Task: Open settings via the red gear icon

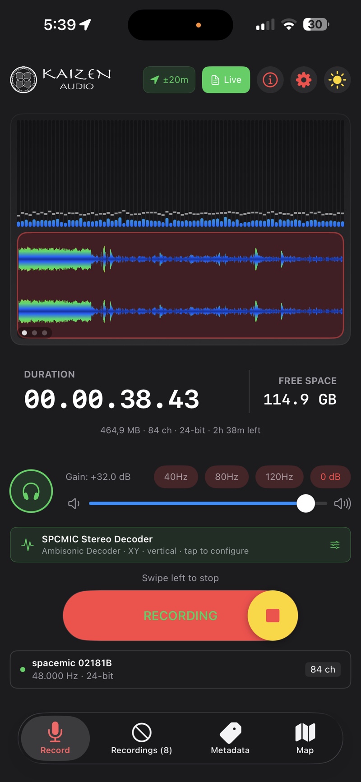Action: pyautogui.click(x=304, y=80)
